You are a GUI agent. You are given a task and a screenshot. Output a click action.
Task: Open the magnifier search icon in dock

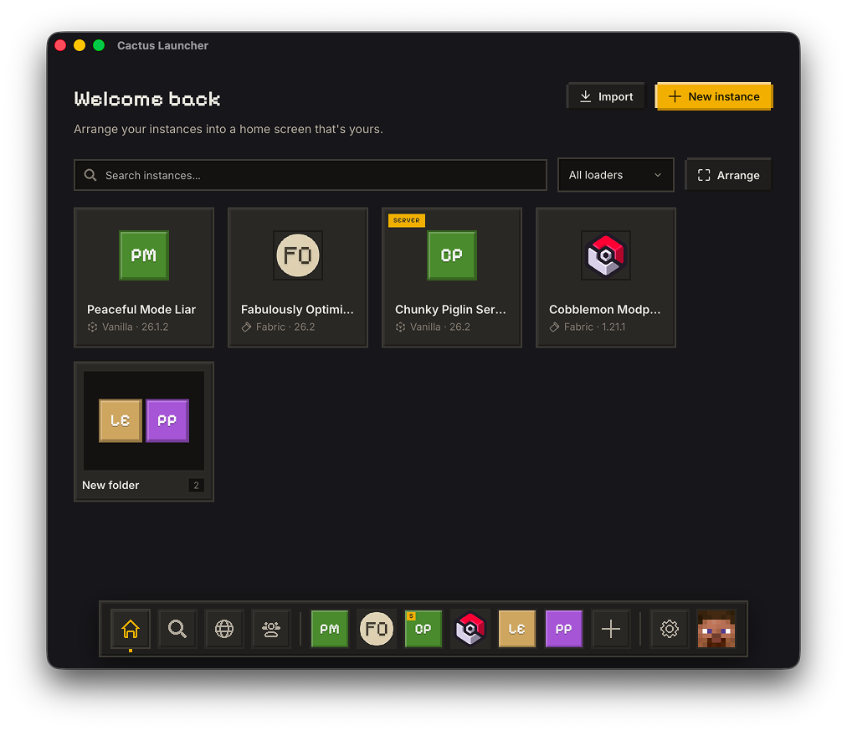coord(177,628)
